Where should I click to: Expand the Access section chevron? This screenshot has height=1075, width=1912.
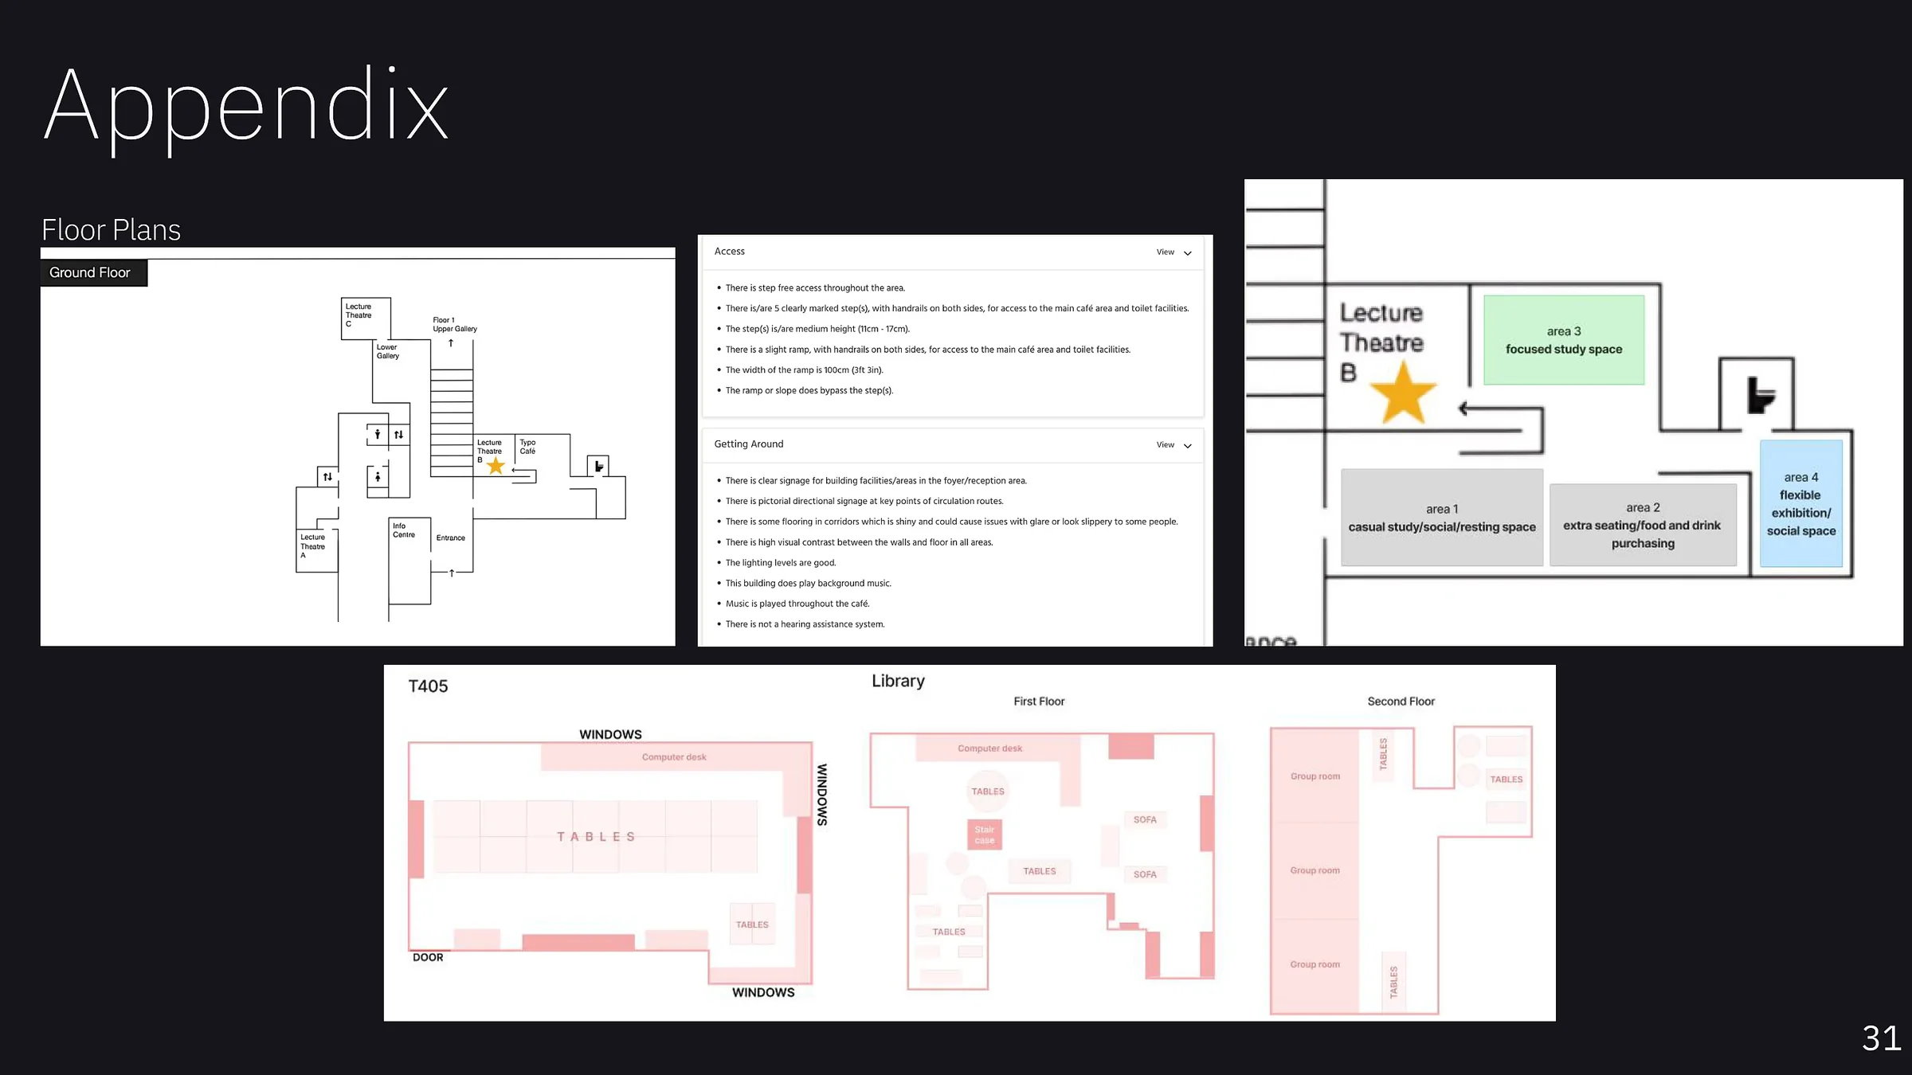1187,253
